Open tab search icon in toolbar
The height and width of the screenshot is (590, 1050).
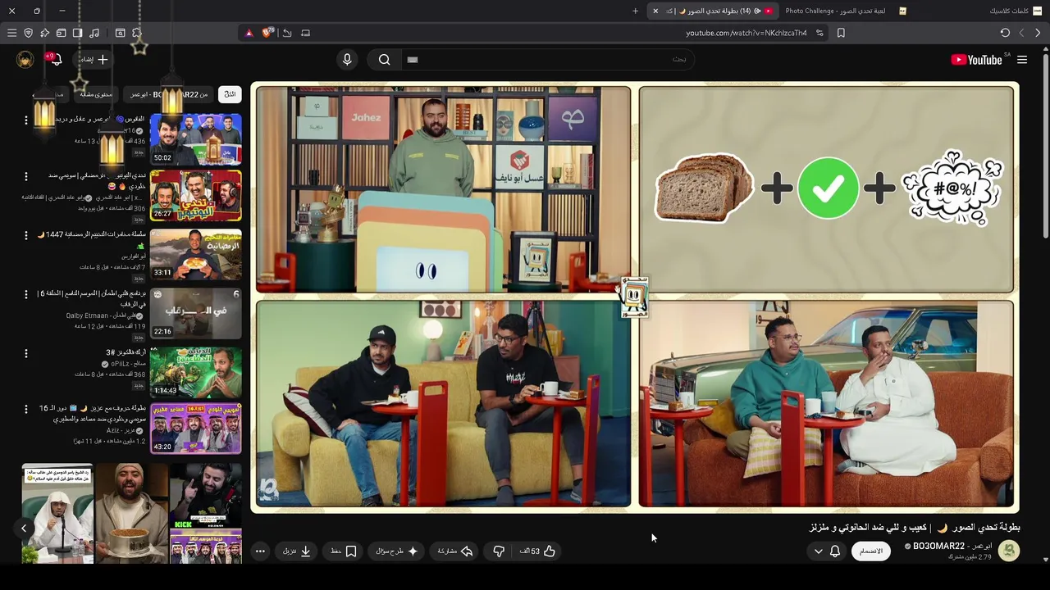(120, 33)
